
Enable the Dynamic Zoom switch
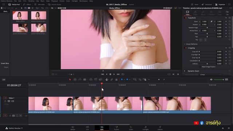coord(185,71)
